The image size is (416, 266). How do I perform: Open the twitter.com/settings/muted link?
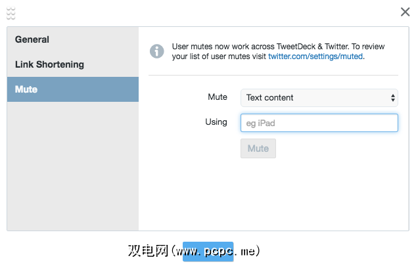tap(315, 56)
